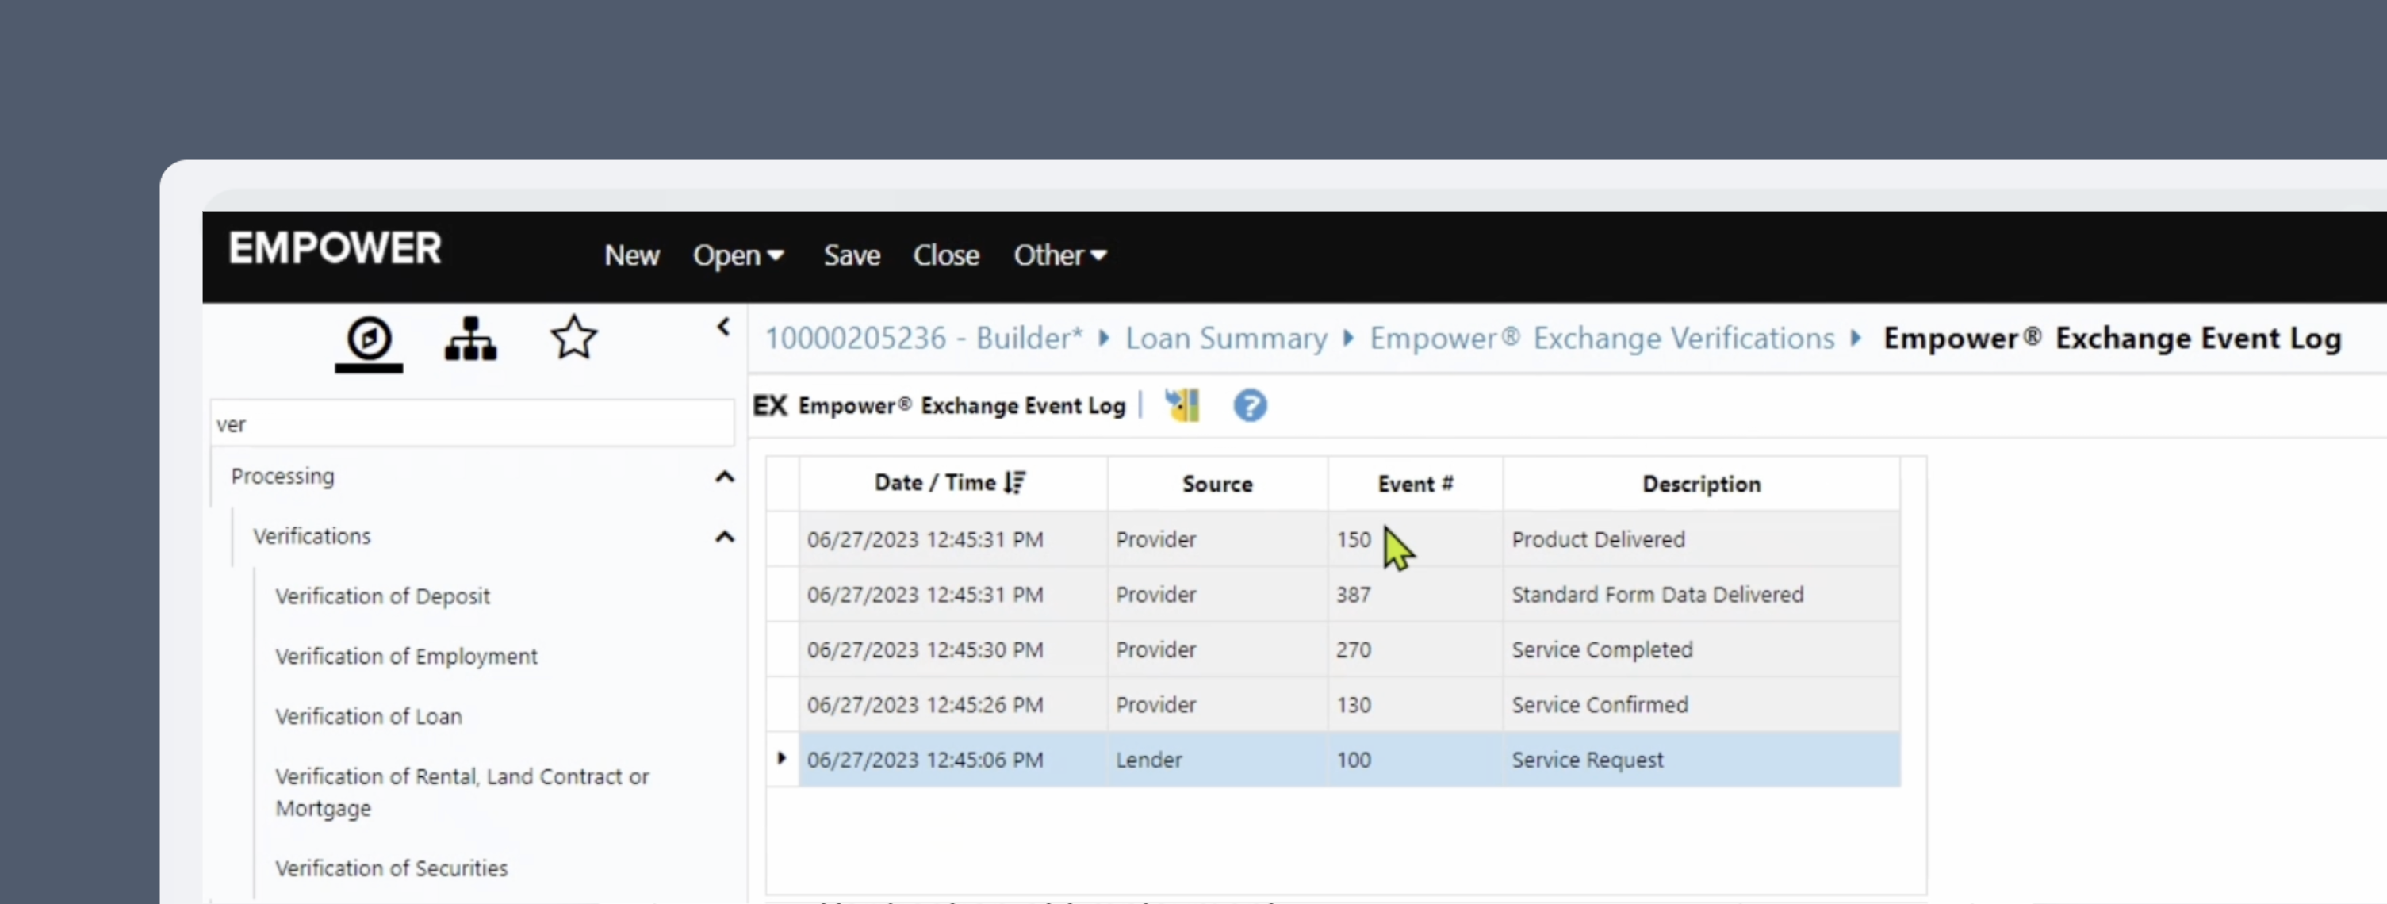Image resolution: width=2387 pixels, height=904 pixels.
Task: Collapse the sidebar with the left chevron icon
Action: coord(722,327)
